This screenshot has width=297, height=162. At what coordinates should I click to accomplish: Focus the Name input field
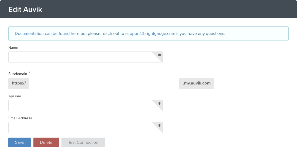(x=85, y=57)
